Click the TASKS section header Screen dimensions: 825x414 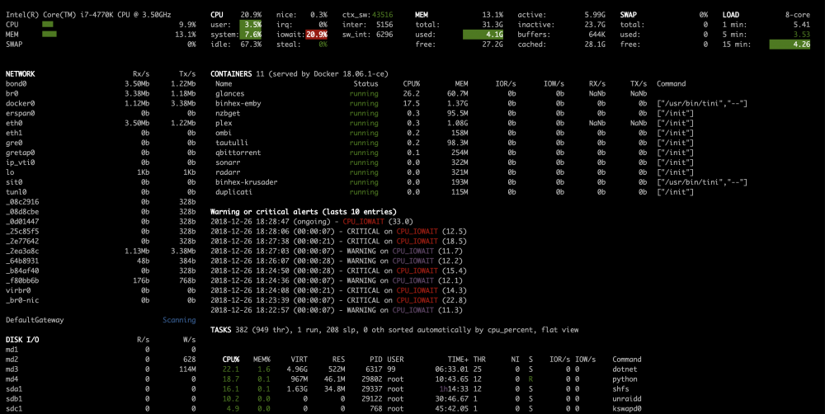pyautogui.click(x=221, y=330)
